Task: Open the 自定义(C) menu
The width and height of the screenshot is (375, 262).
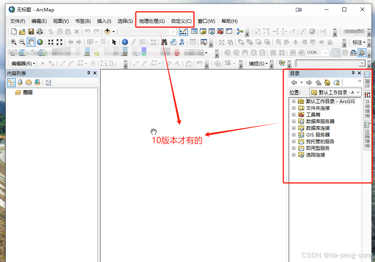Action: pos(181,21)
